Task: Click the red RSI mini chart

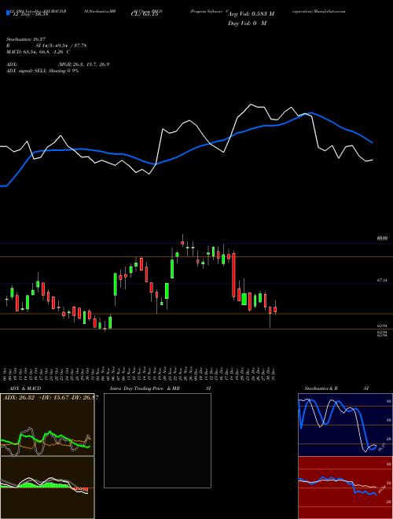Action: click(x=345, y=488)
